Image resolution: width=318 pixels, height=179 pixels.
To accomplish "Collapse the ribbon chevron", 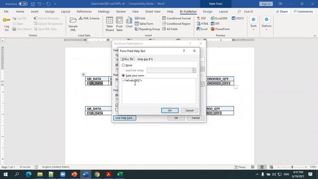I will point(315,36).
